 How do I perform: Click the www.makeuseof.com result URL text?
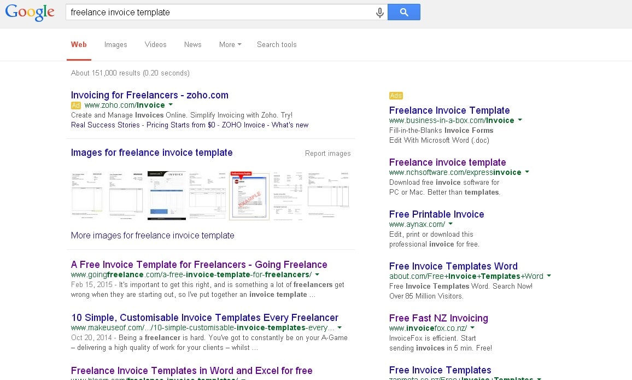click(x=202, y=328)
